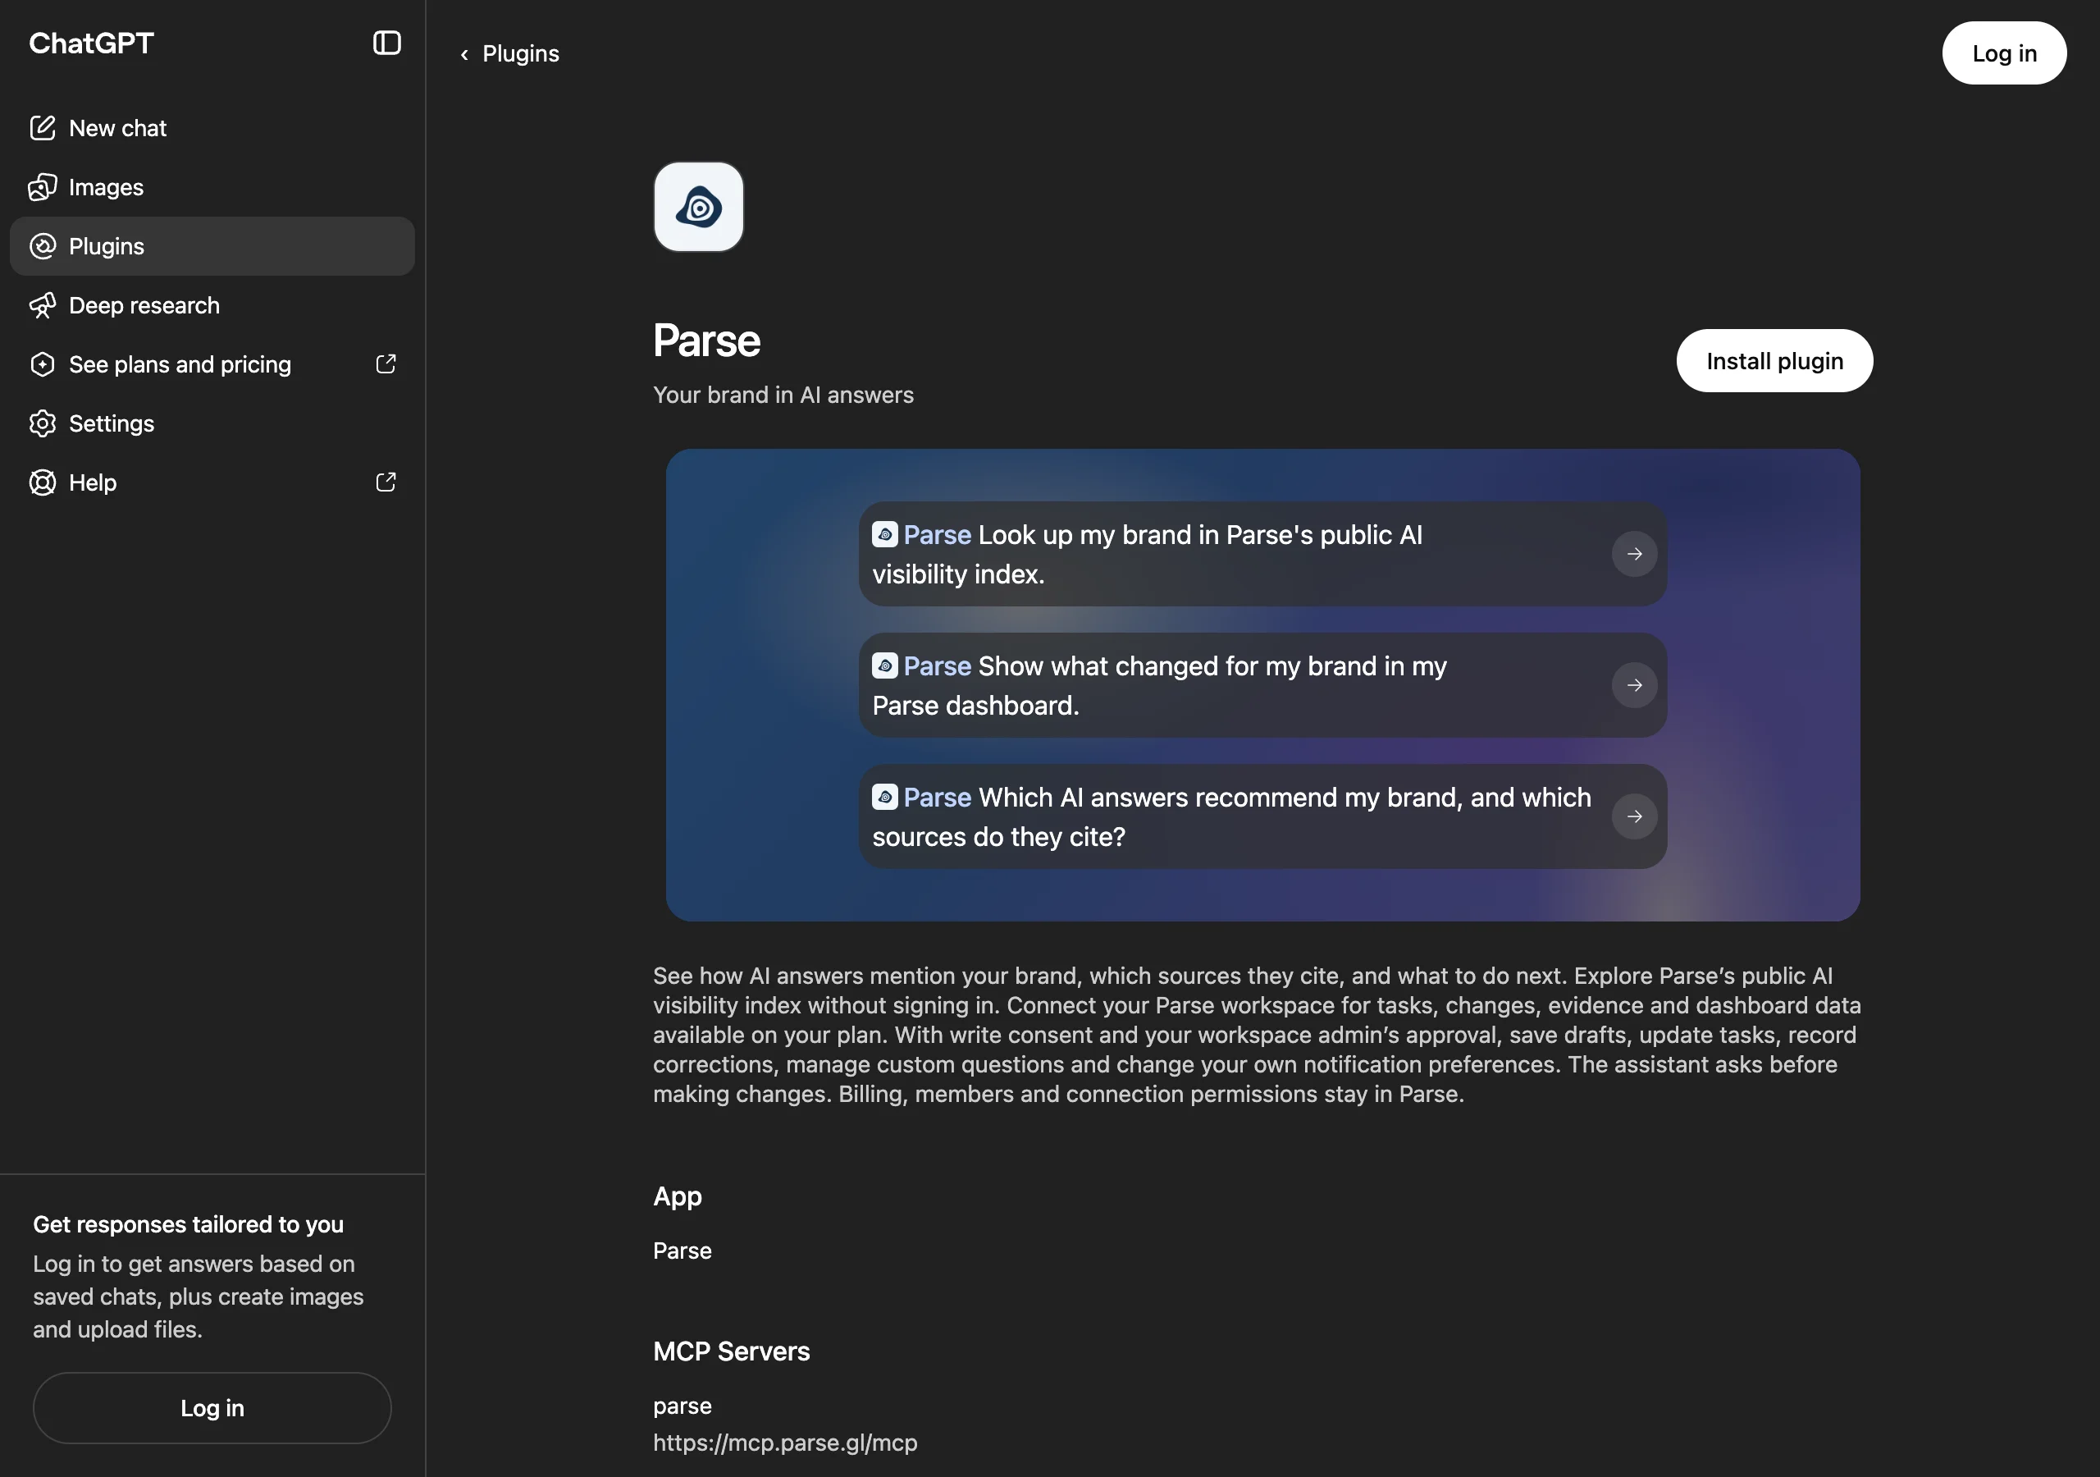Click the Plugins breadcrumb link

[x=520, y=54]
